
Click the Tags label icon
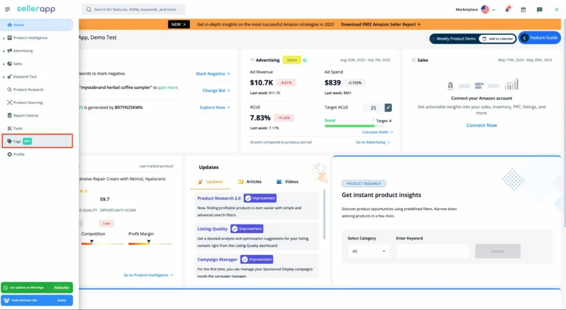[x=9, y=141]
